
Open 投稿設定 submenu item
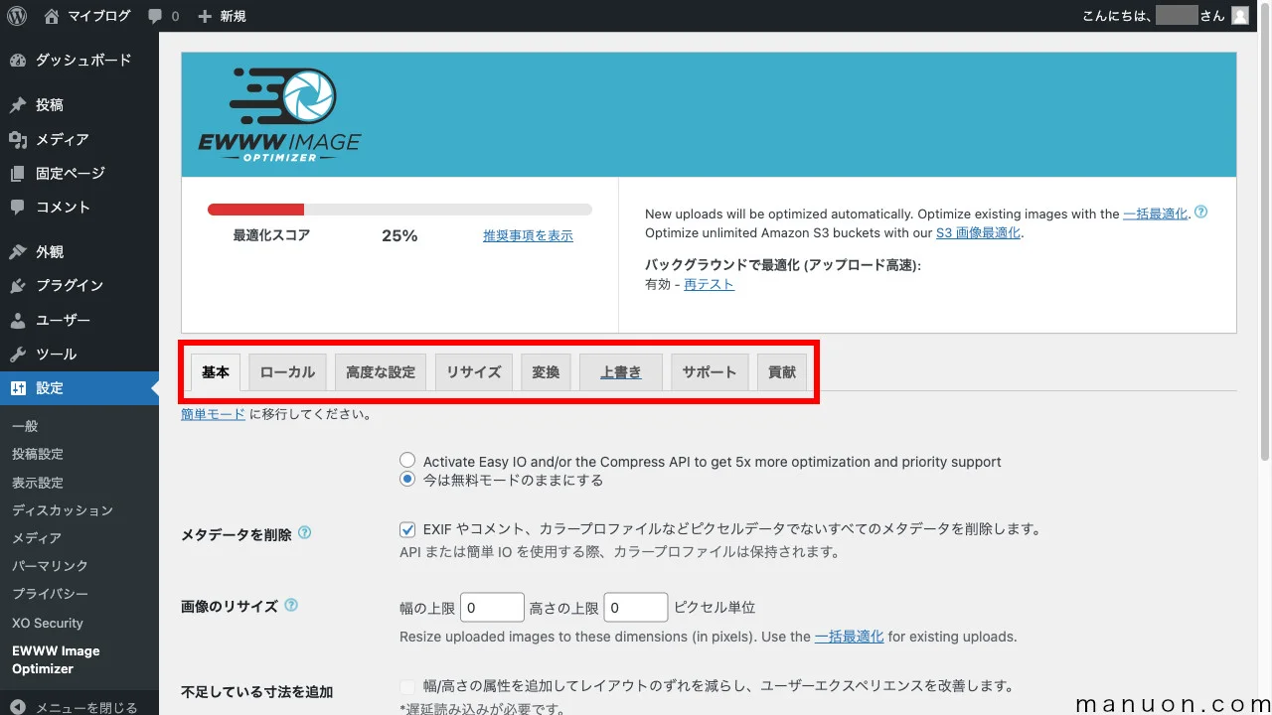coord(79,454)
